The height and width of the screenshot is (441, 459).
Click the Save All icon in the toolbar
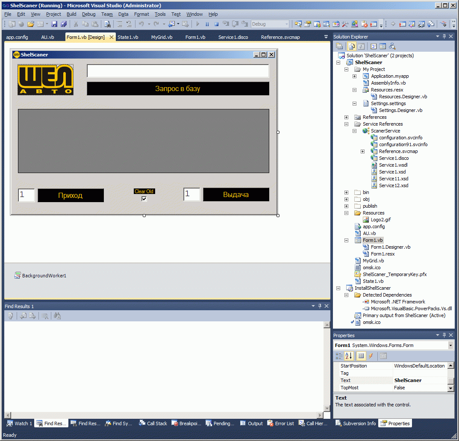(64, 24)
